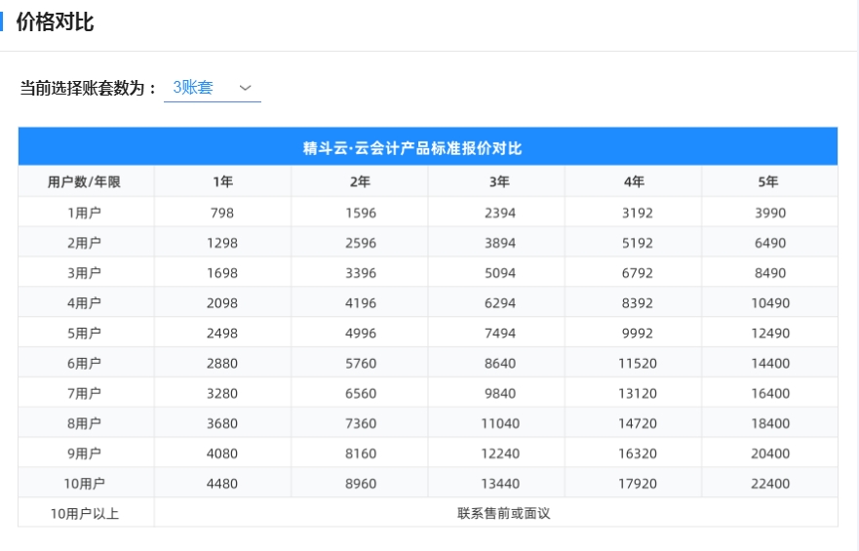The image size is (859, 551).
Task: Click the chevron arrow beside 3账套
Action: (245, 88)
